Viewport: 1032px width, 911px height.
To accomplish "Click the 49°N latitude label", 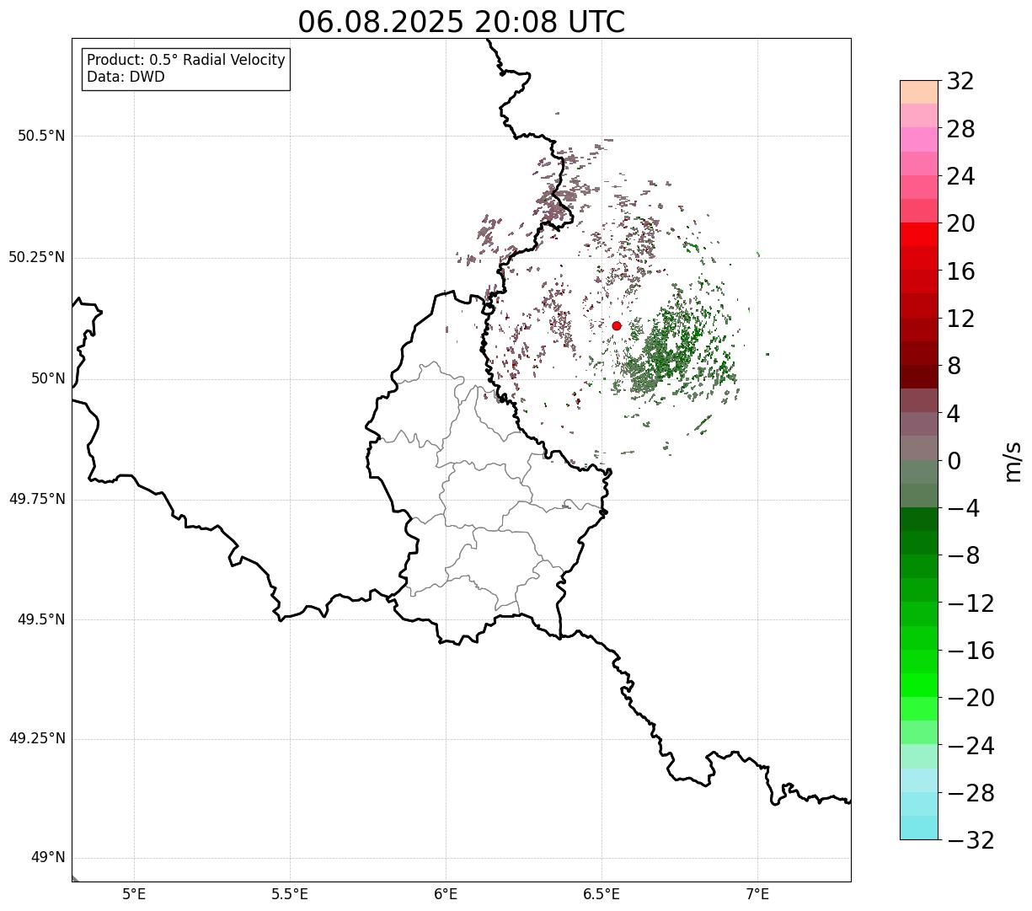I will pos(48,857).
